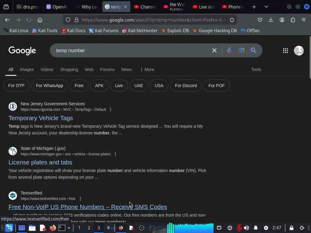Open Firefox View recent browsing icon
Image resolution: width=311 pixels, height=233 pixels.
coord(6,7)
